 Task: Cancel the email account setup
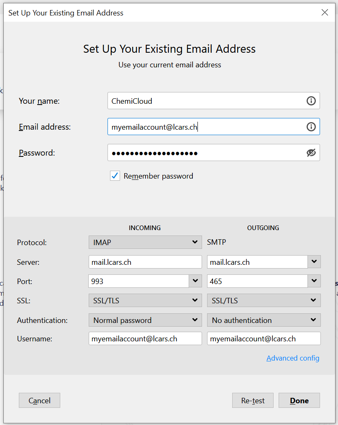(39, 400)
